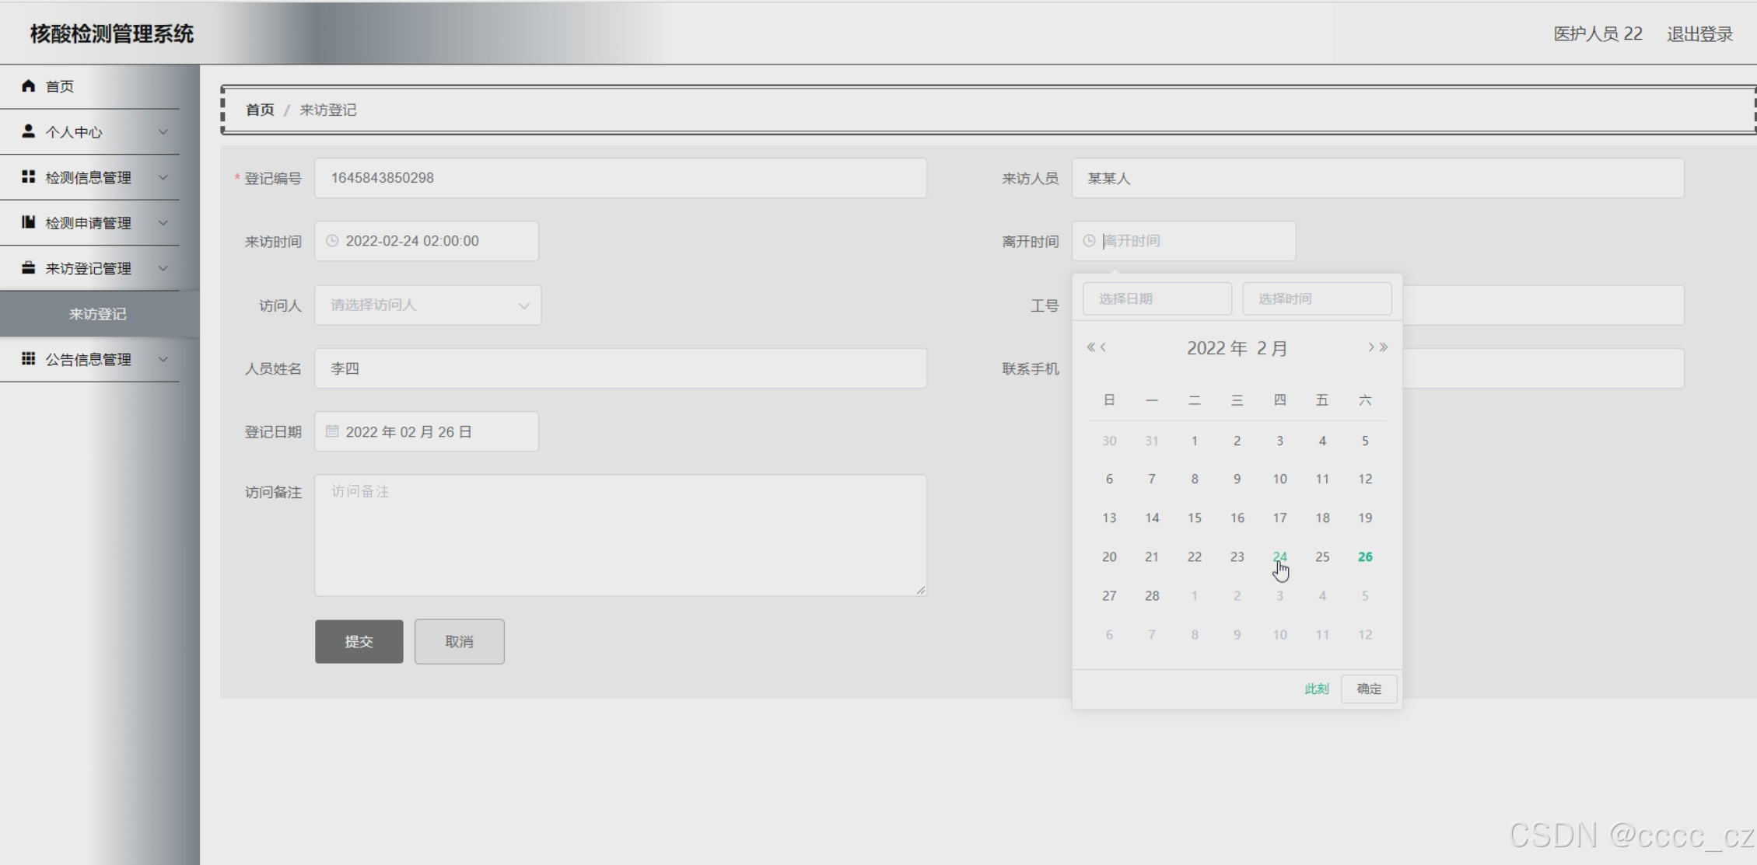Click the person icon for 个人中心
Screen dimensions: 1757x865
pyautogui.click(x=29, y=131)
